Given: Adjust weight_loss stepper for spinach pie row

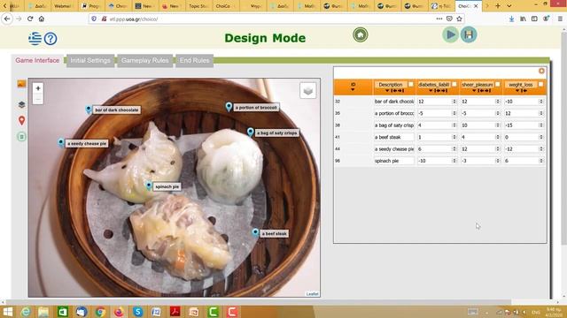Looking at the screenshot, I should (541, 161).
